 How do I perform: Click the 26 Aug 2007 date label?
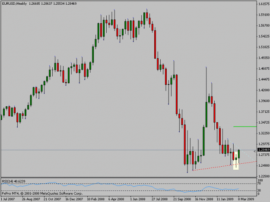click(31, 199)
